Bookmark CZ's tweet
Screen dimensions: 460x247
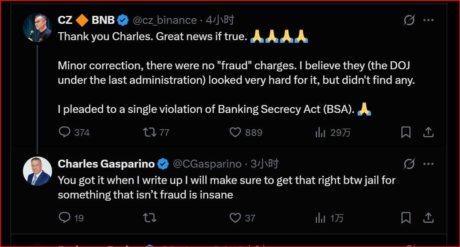tap(406, 132)
